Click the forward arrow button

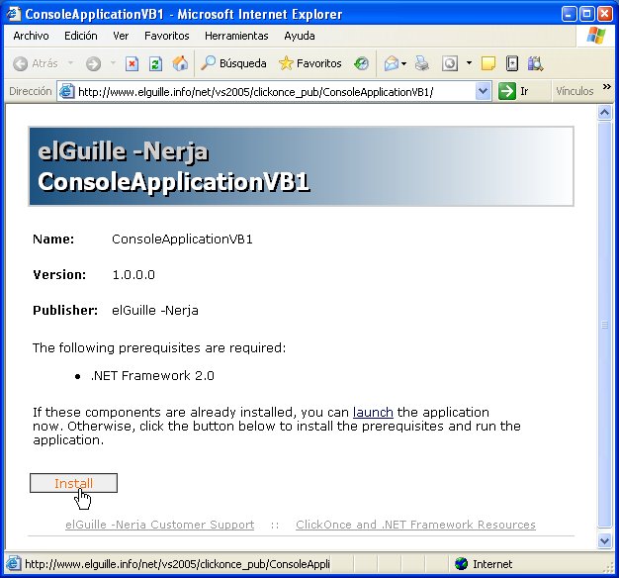[x=94, y=63]
